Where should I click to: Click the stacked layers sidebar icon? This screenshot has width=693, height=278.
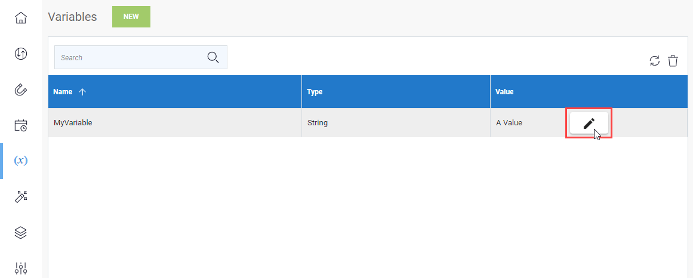tap(20, 233)
